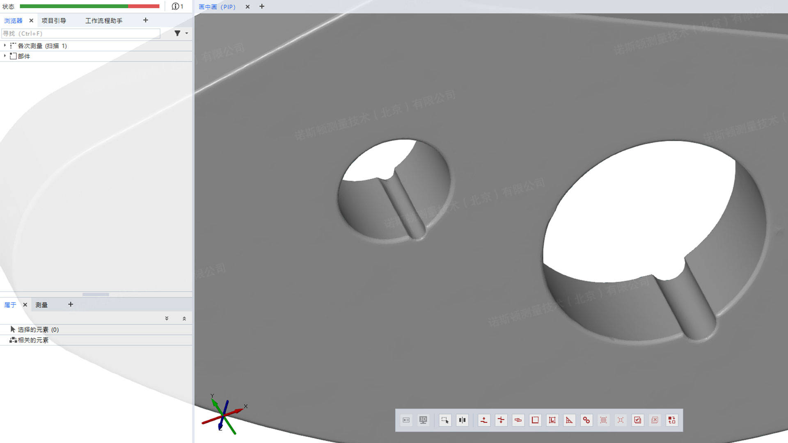This screenshot has height=443, width=788.
Task: Click the 选择的元素 (0) row
Action: pos(96,329)
